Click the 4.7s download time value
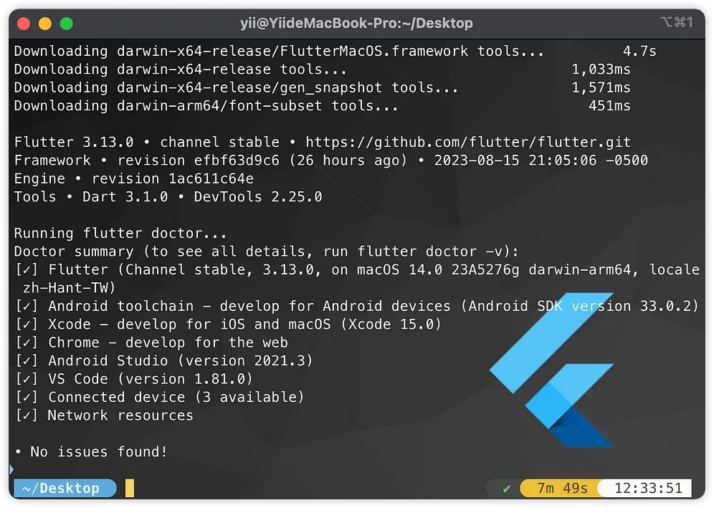The width and height of the screenshot is (714, 508). point(639,51)
